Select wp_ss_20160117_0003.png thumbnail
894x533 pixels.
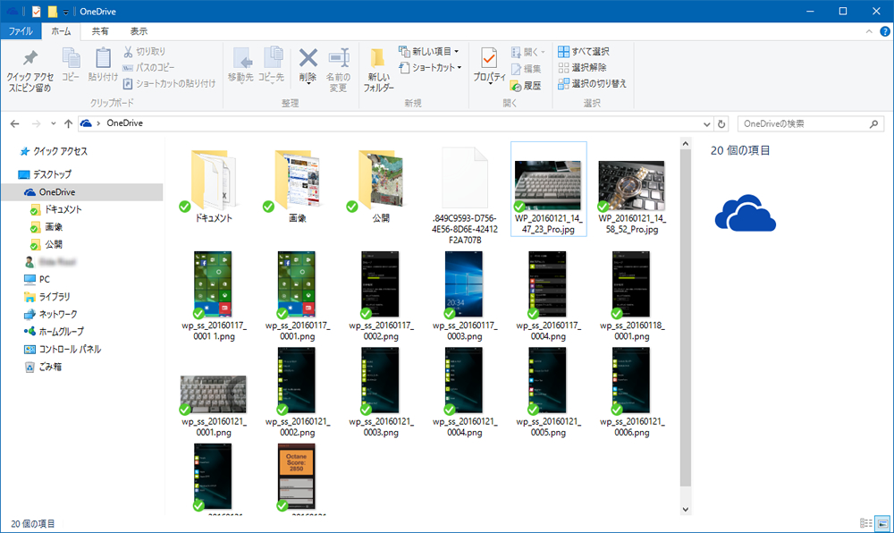464,283
